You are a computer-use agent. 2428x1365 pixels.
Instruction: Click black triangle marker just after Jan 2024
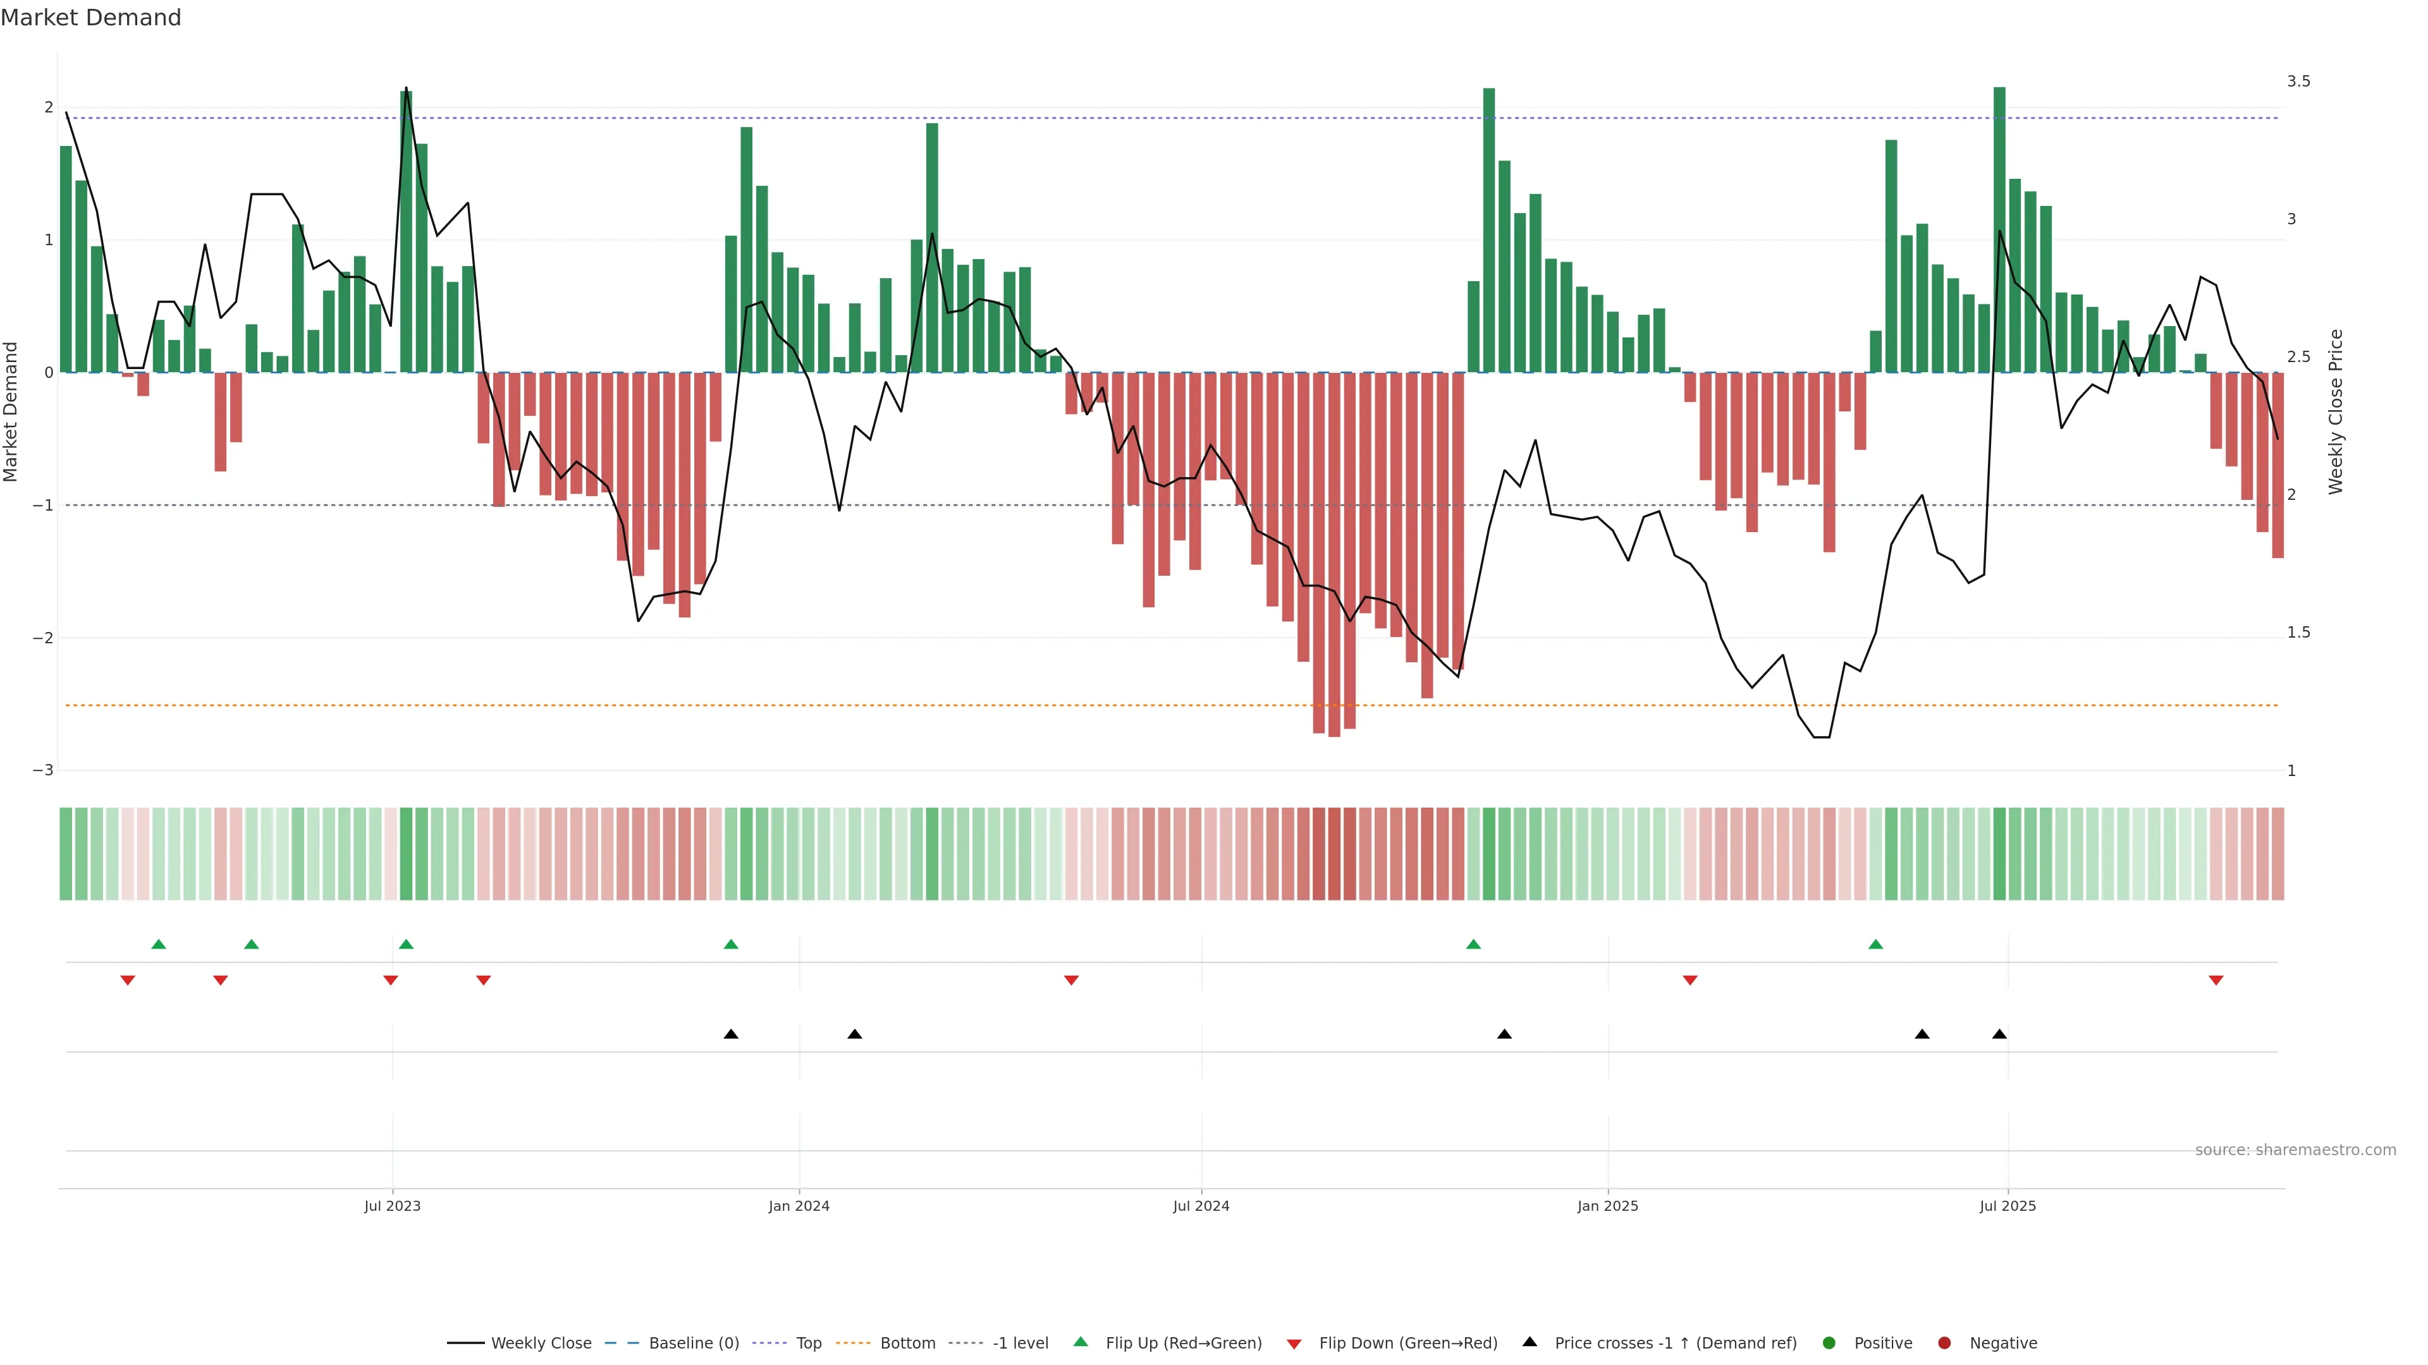pos(854,1034)
